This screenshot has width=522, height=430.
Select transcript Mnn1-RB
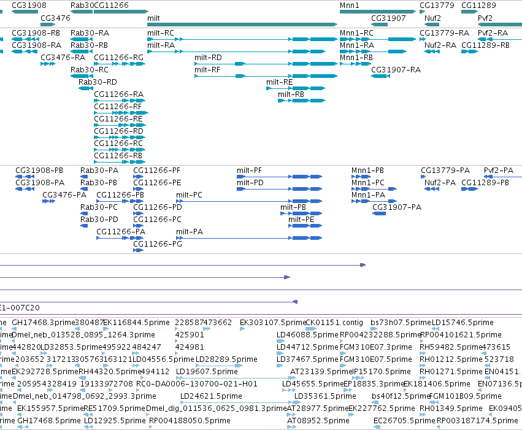(x=356, y=64)
